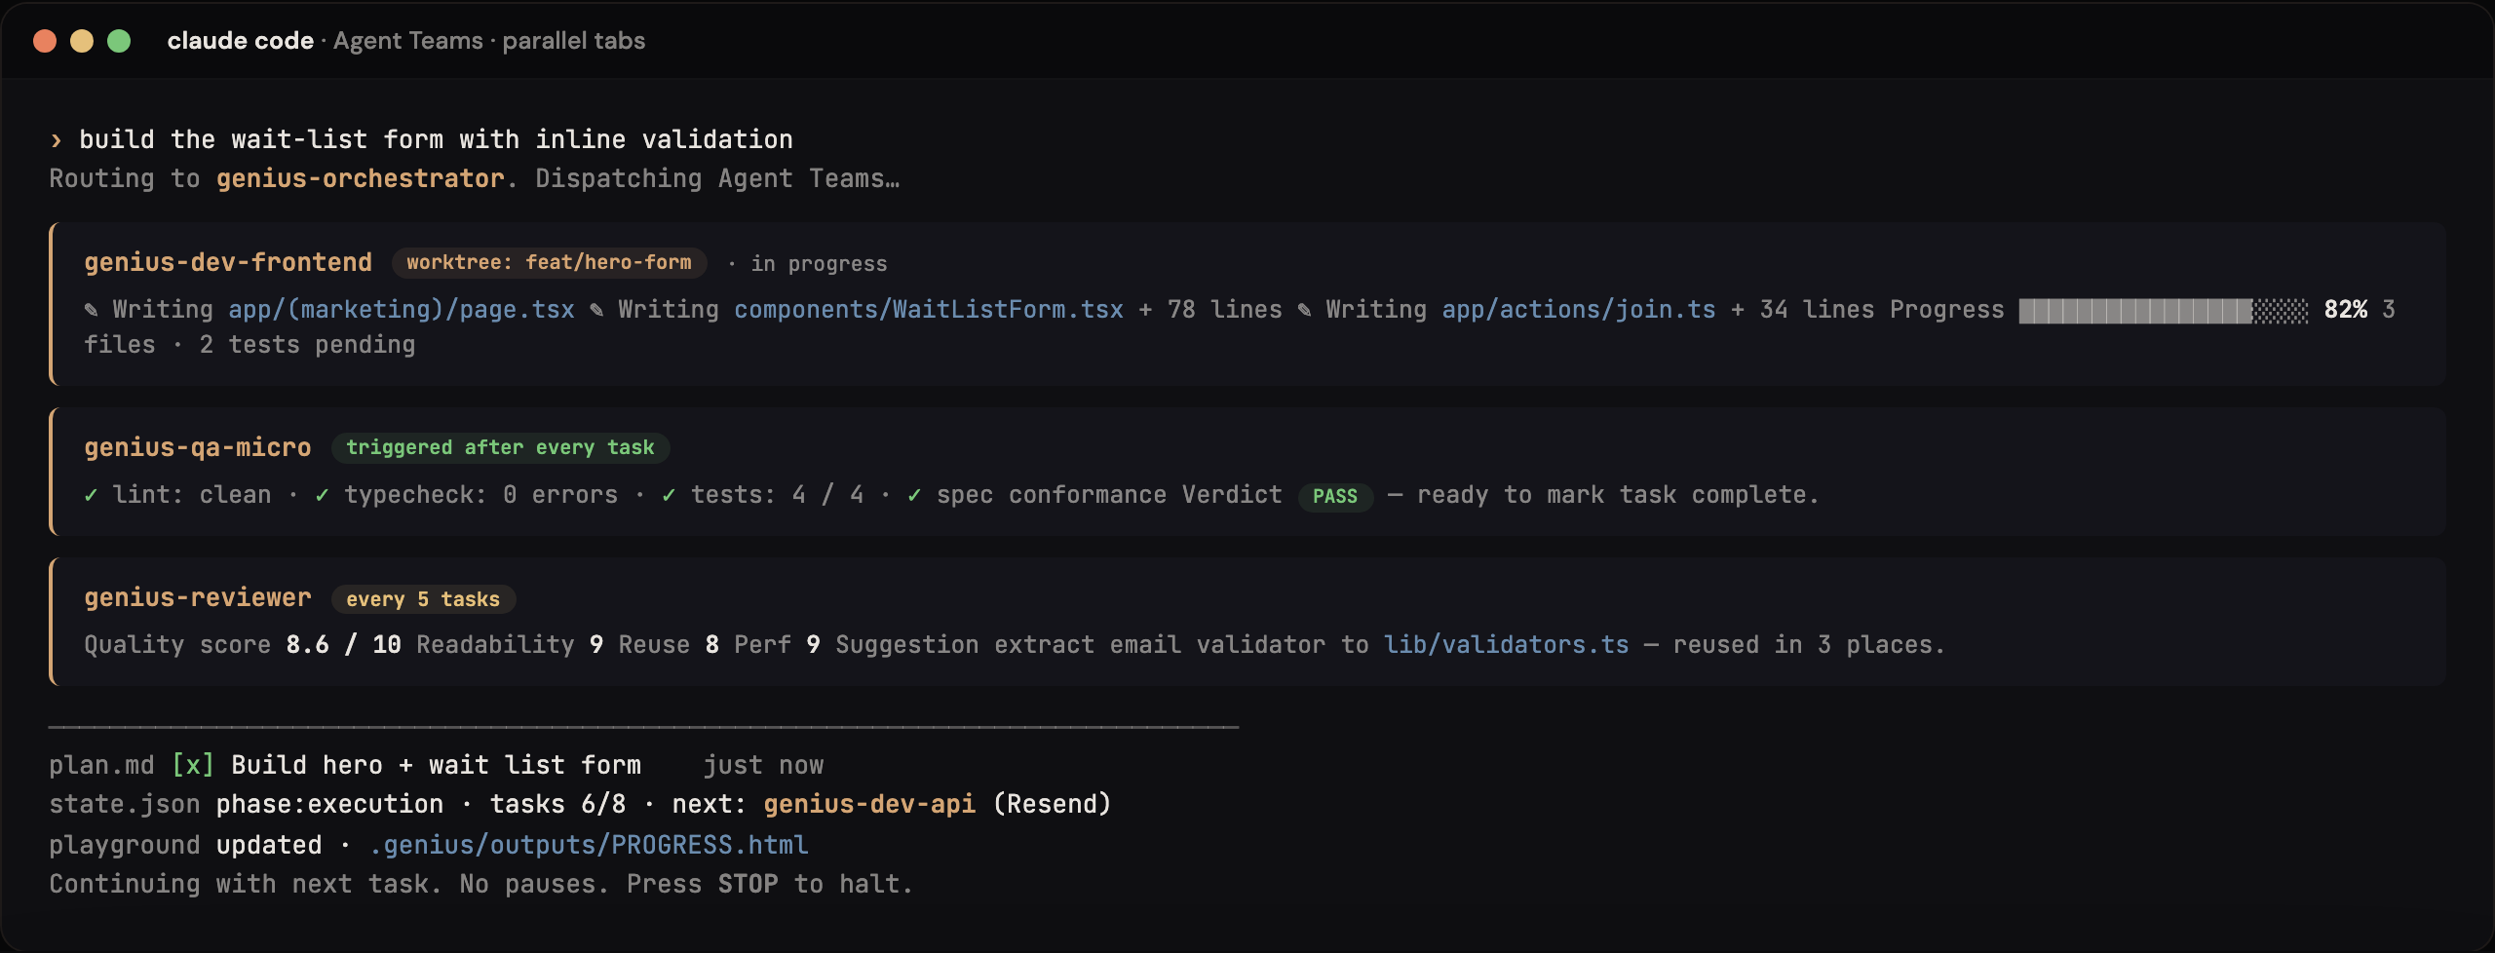Click the '+ 78 lines' count
Viewport: 2495px width, 953px height.
pos(1210,310)
